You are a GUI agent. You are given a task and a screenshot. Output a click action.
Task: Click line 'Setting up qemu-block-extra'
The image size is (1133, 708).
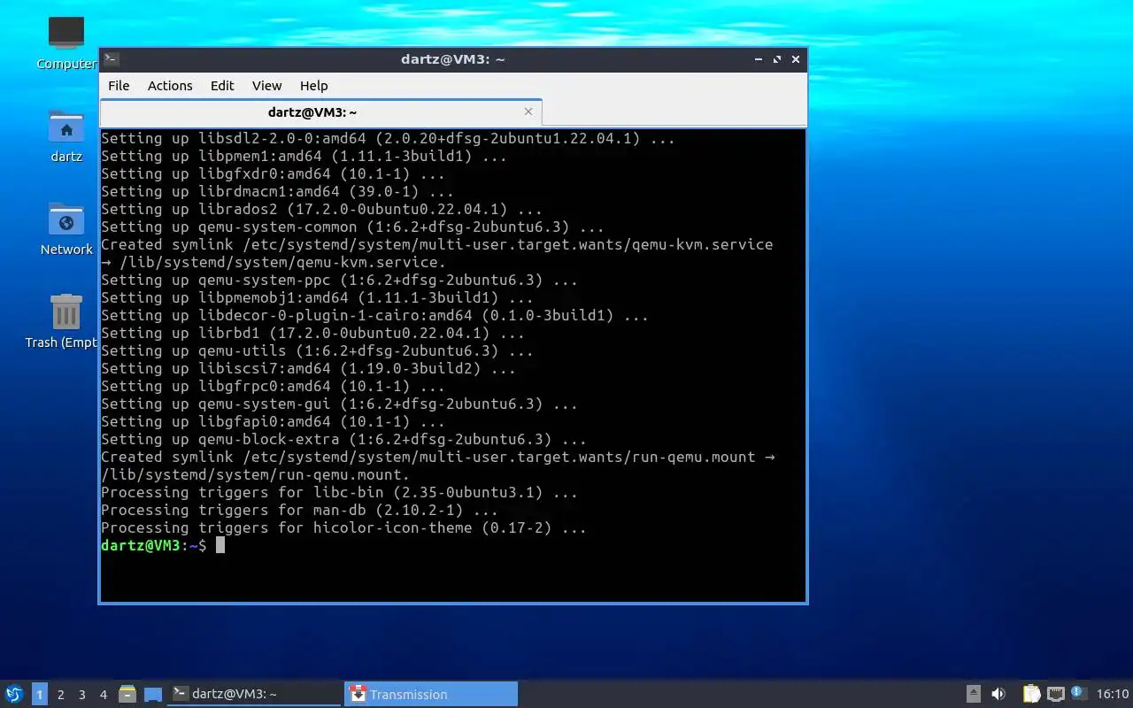(343, 439)
